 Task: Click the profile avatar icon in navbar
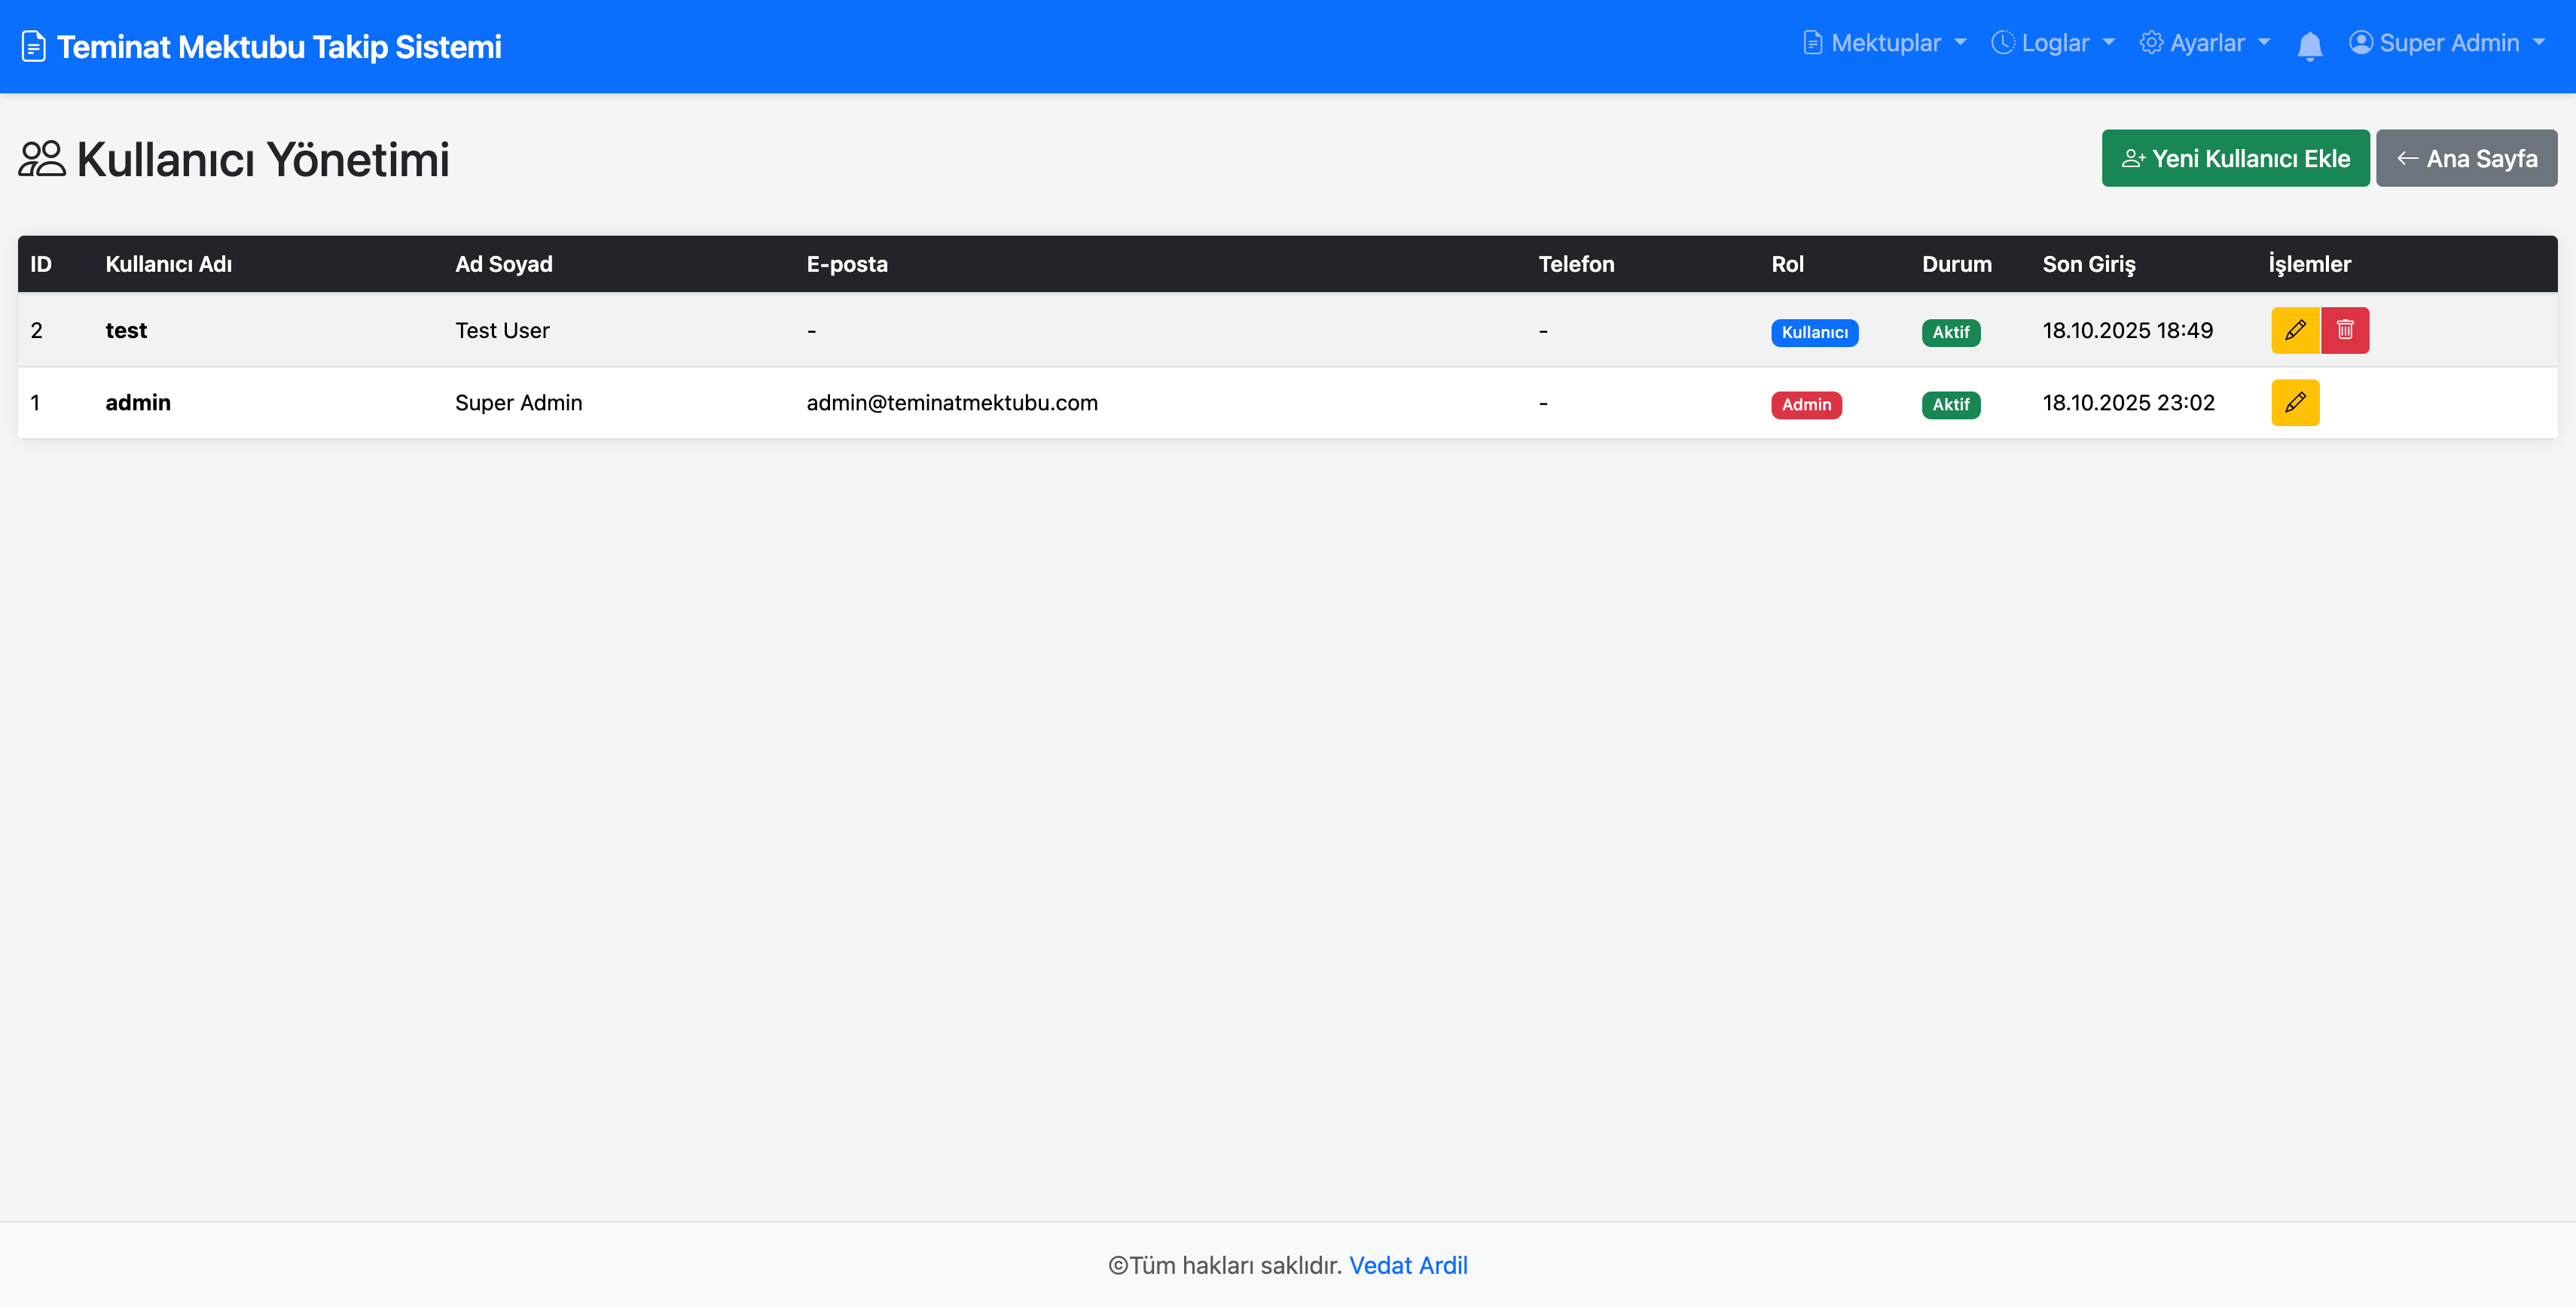(2360, 43)
